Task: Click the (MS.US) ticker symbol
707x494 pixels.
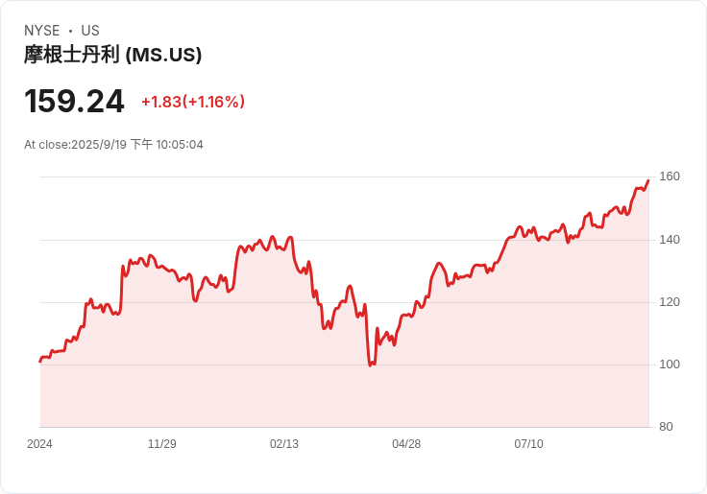Action: point(163,55)
